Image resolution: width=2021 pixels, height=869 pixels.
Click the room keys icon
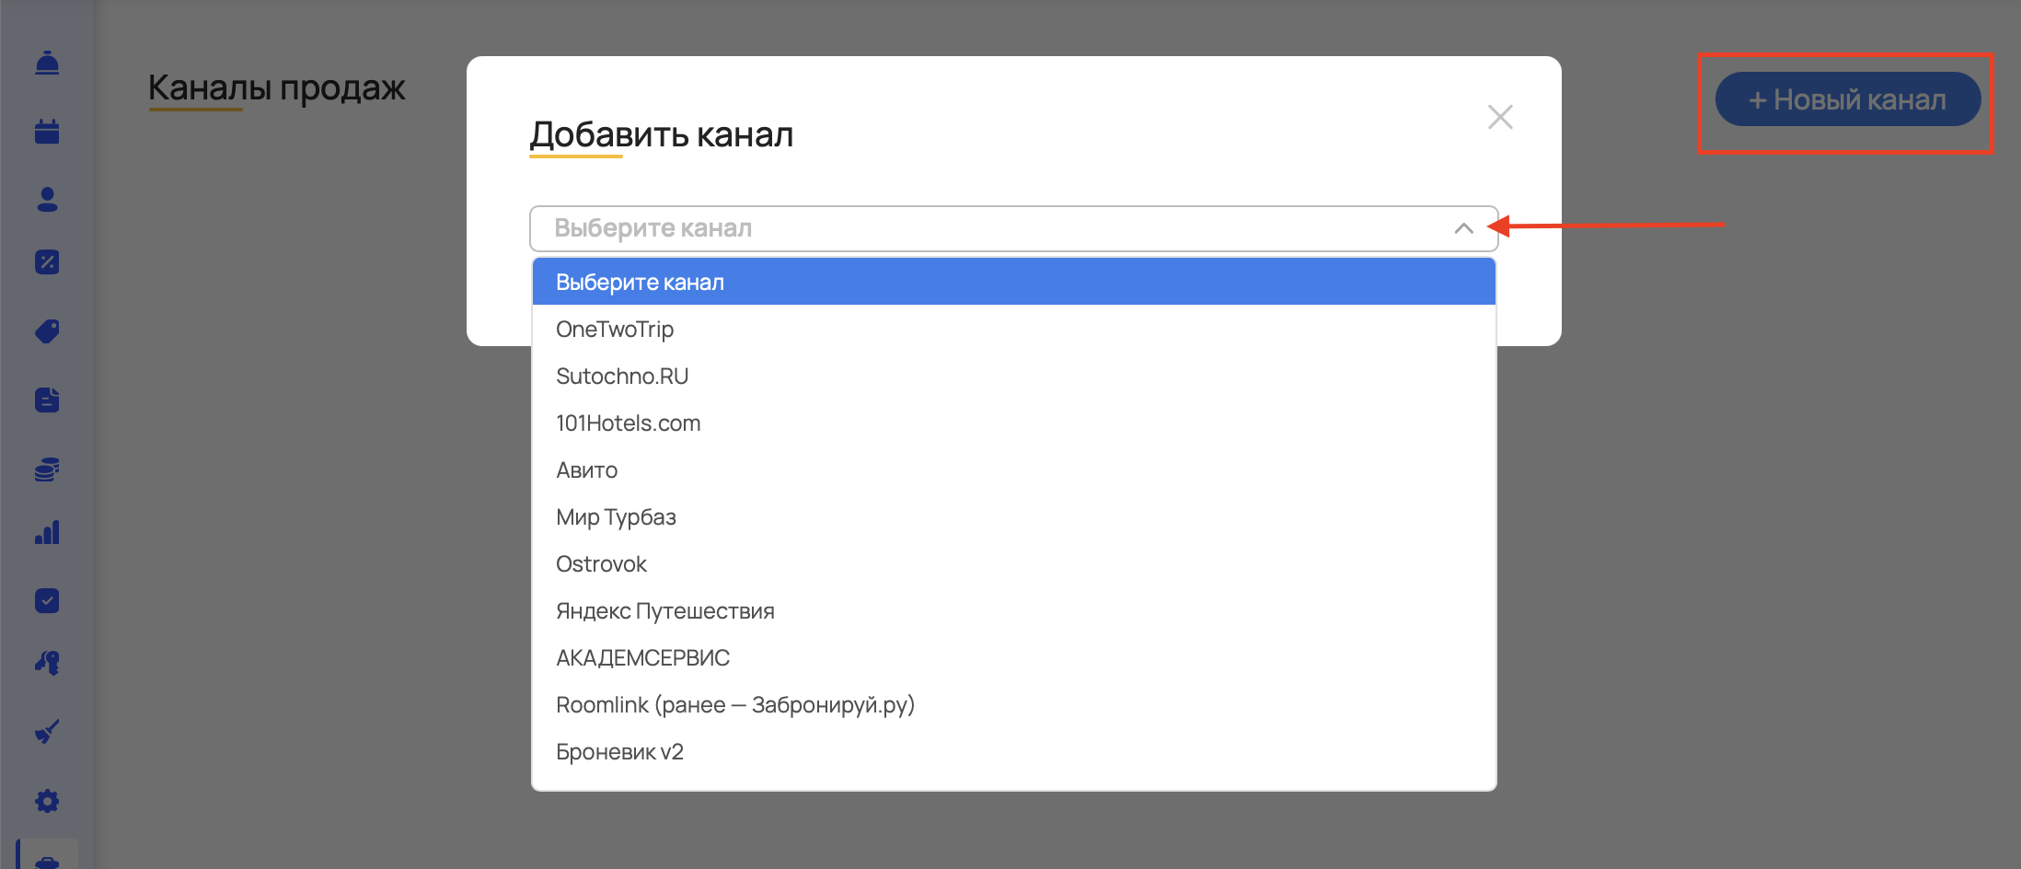pos(47,664)
